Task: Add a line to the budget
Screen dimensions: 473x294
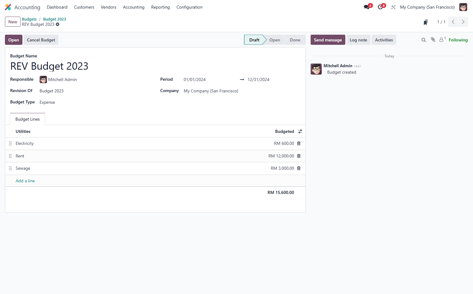Action: click(x=25, y=181)
